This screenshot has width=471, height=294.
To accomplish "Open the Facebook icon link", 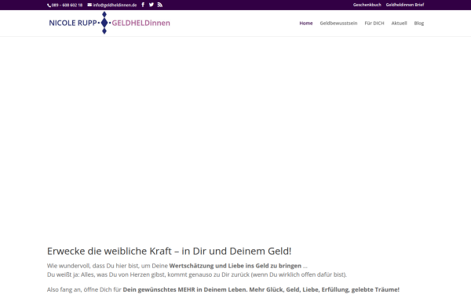I will click(x=143, y=5).
